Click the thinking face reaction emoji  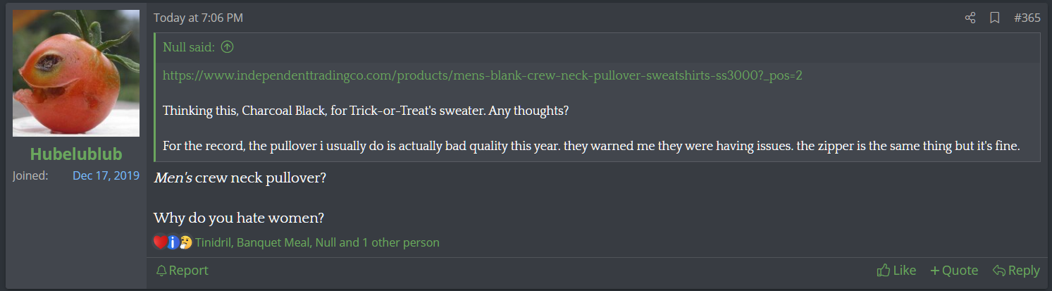[185, 242]
